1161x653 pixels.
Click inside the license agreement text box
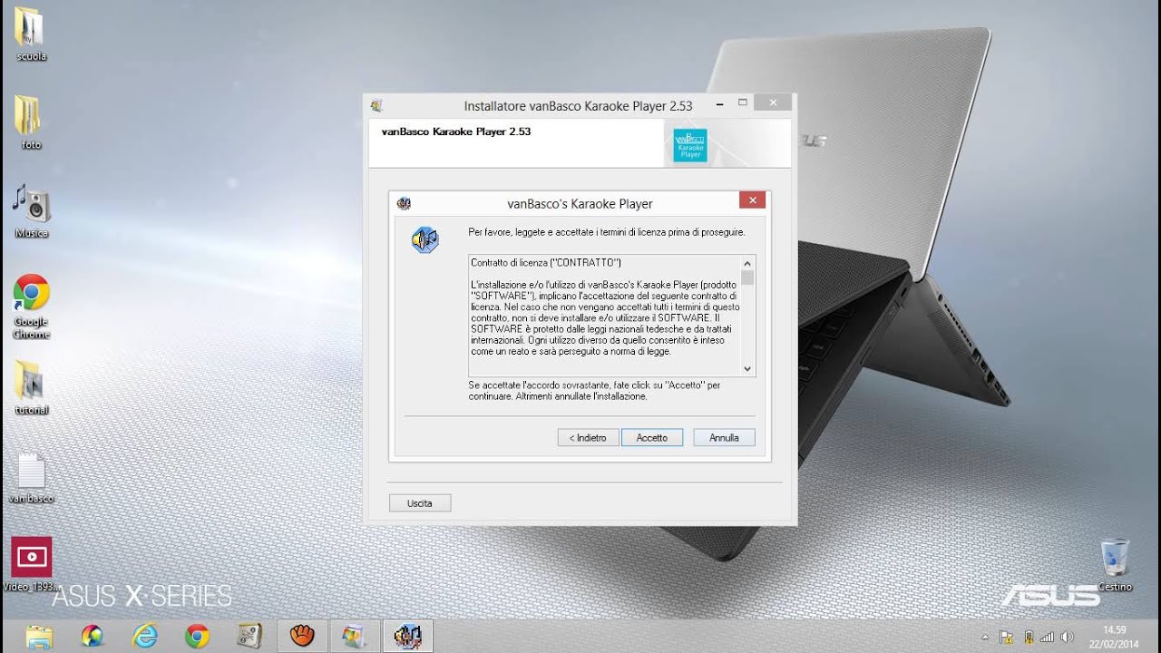point(605,316)
